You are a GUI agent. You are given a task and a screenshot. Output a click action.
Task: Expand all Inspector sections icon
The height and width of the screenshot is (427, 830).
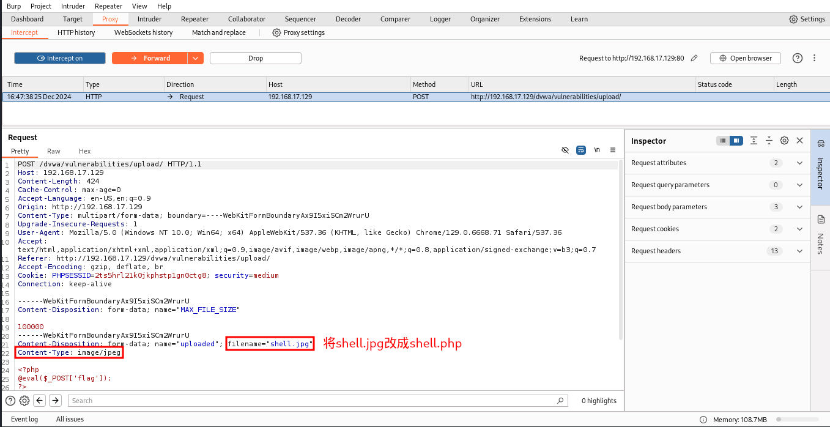tap(754, 141)
